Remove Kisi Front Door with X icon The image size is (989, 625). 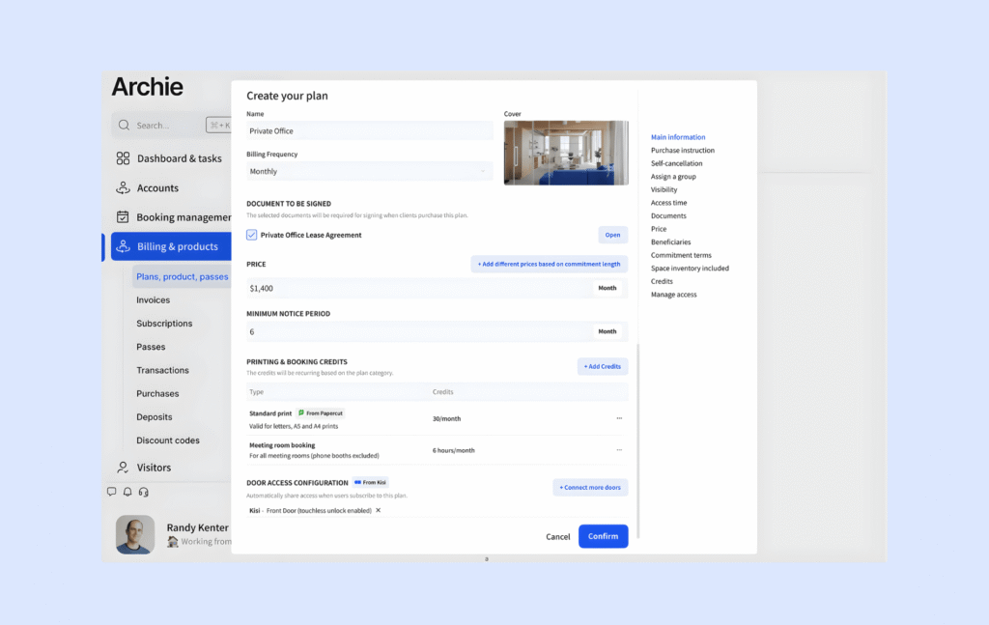[x=378, y=510]
